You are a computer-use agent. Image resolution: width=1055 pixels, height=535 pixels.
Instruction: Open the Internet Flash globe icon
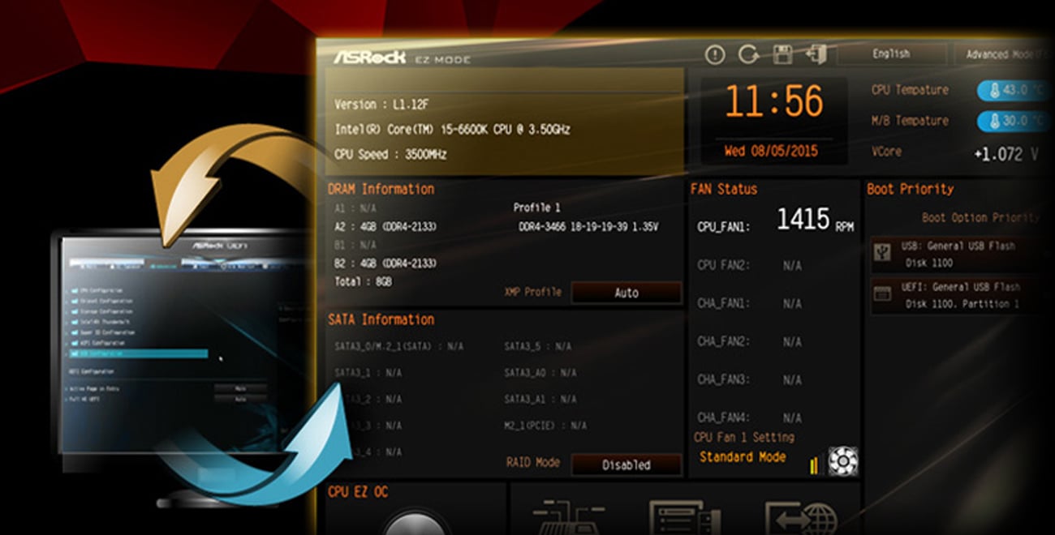801,519
